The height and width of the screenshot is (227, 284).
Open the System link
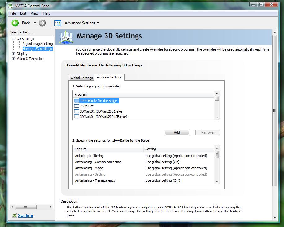coord(25,216)
